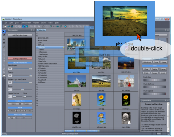The width and height of the screenshot is (174, 137).
Task: Select the arrow pointer tool
Action: 4,32
